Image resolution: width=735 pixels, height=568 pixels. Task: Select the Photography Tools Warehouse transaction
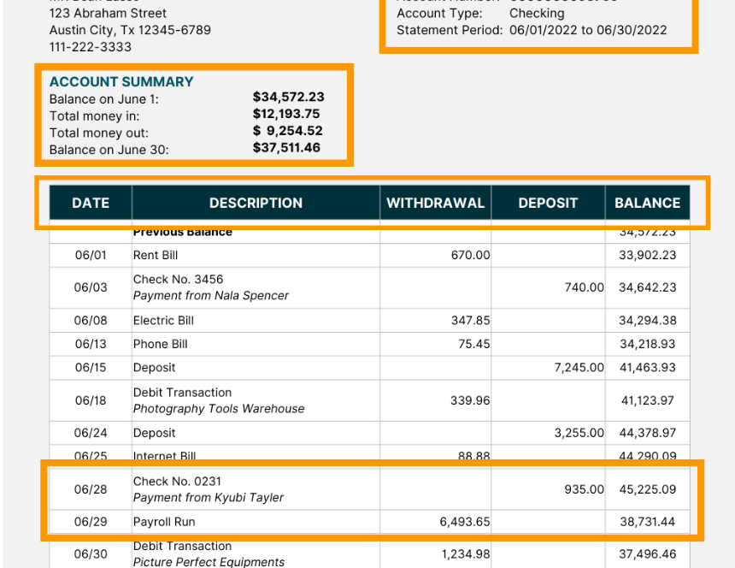[218, 409]
